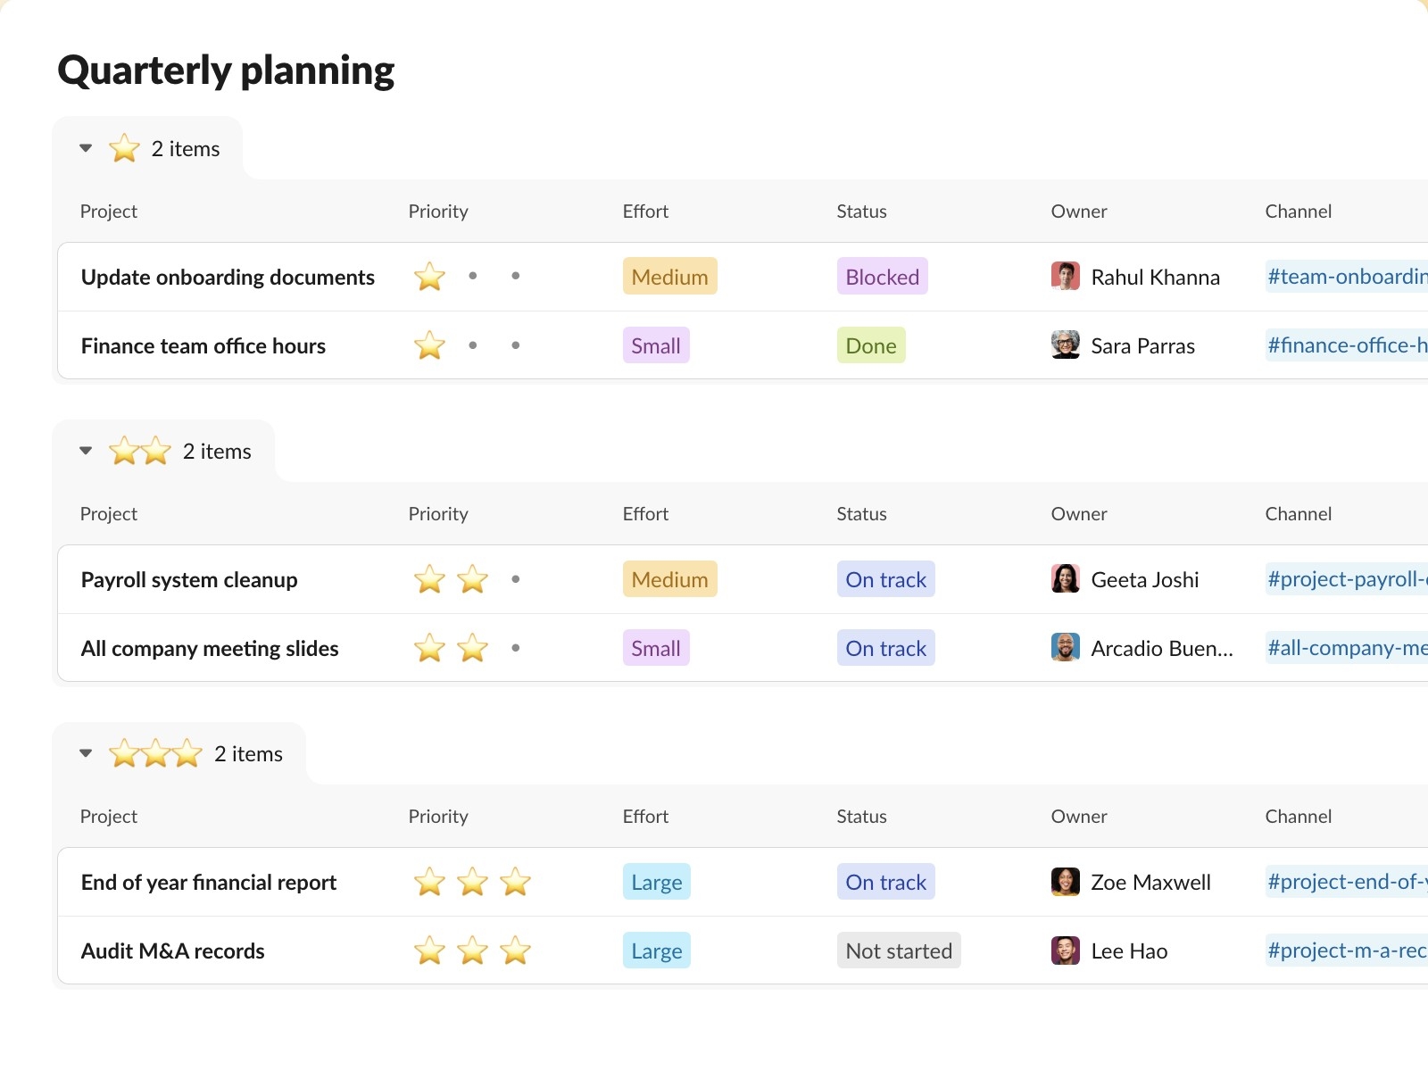The image size is (1428, 1071).
Task: Click Sara Parras's avatar icon
Action: click(x=1065, y=345)
